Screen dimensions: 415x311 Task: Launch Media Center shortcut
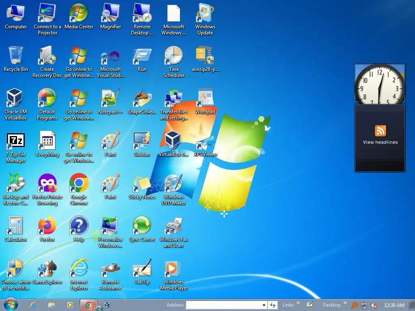point(79,16)
